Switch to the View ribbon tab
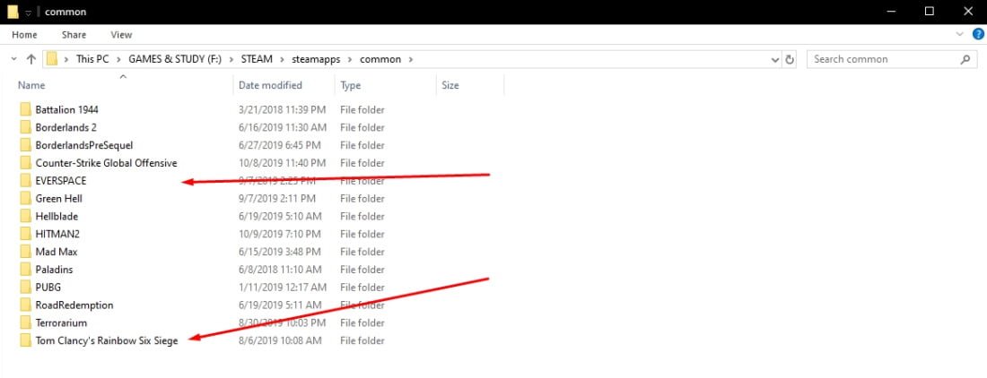Screen dimensions: 987x378 point(121,35)
